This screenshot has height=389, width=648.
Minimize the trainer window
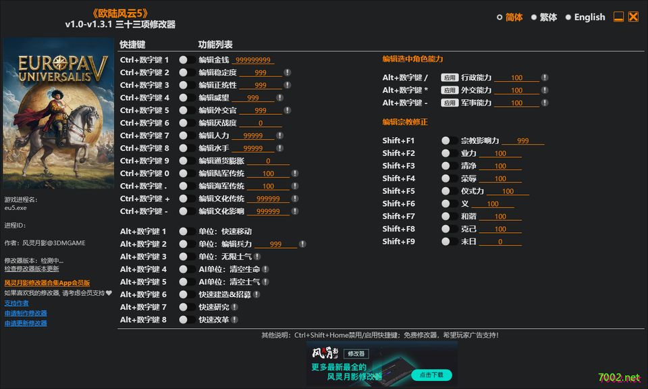tap(618, 16)
